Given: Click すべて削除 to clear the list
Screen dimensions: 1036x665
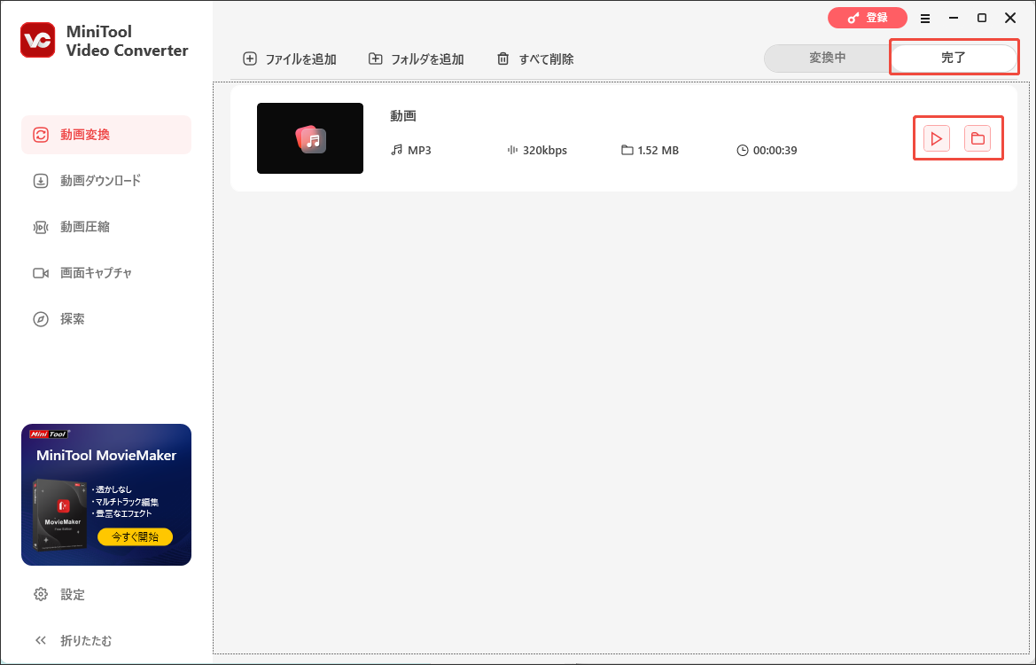Looking at the screenshot, I should 535,59.
